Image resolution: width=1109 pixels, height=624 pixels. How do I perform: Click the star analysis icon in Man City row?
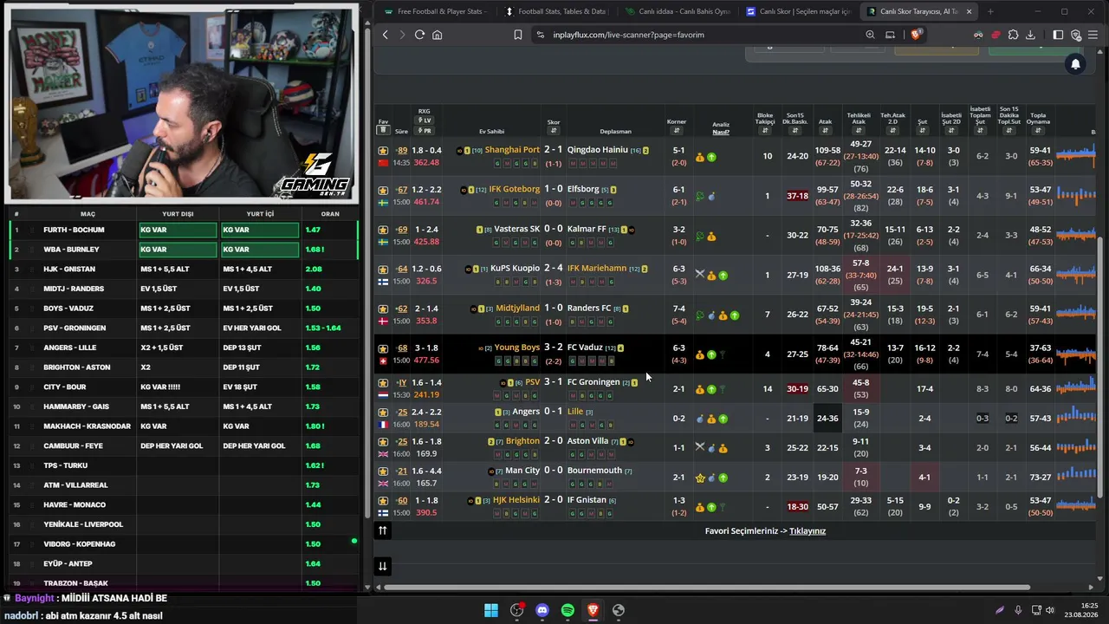pos(700,478)
